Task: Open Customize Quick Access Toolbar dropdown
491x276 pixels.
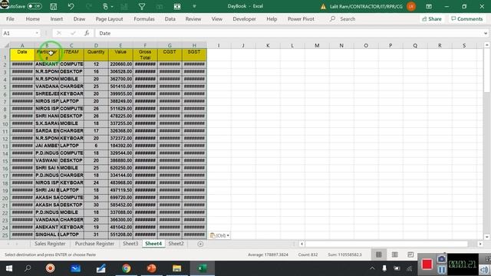Action: click(x=194, y=6)
